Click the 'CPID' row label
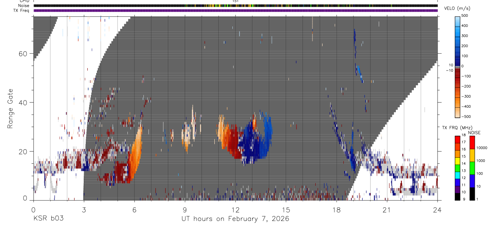The height and width of the screenshot is (227, 492). click(24, 1)
